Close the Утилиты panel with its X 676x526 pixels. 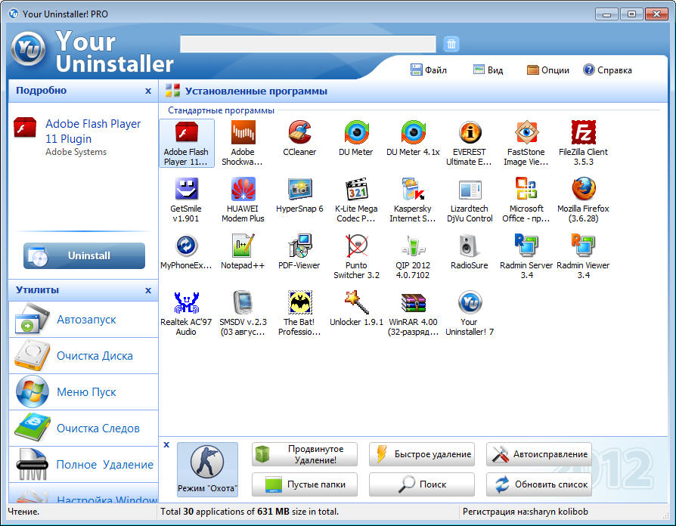coord(148,290)
